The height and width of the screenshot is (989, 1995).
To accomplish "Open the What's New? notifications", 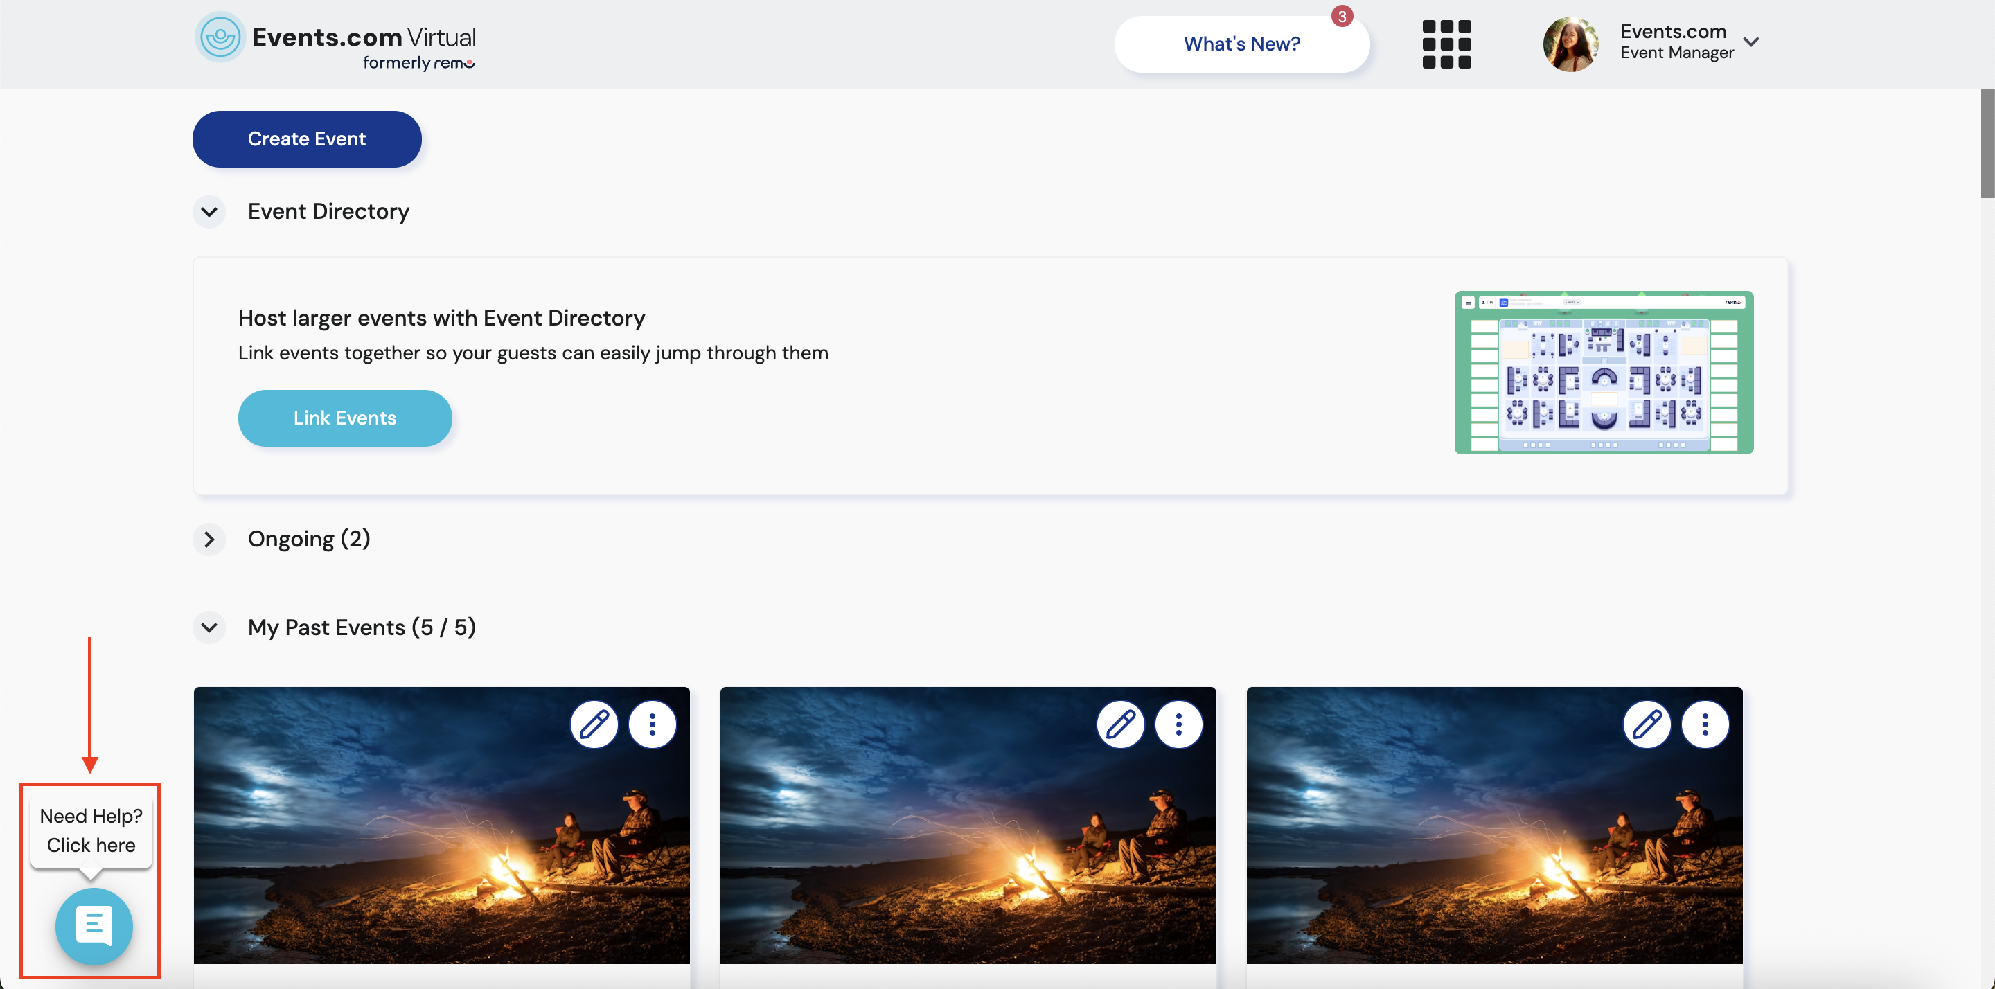I will (x=1241, y=44).
